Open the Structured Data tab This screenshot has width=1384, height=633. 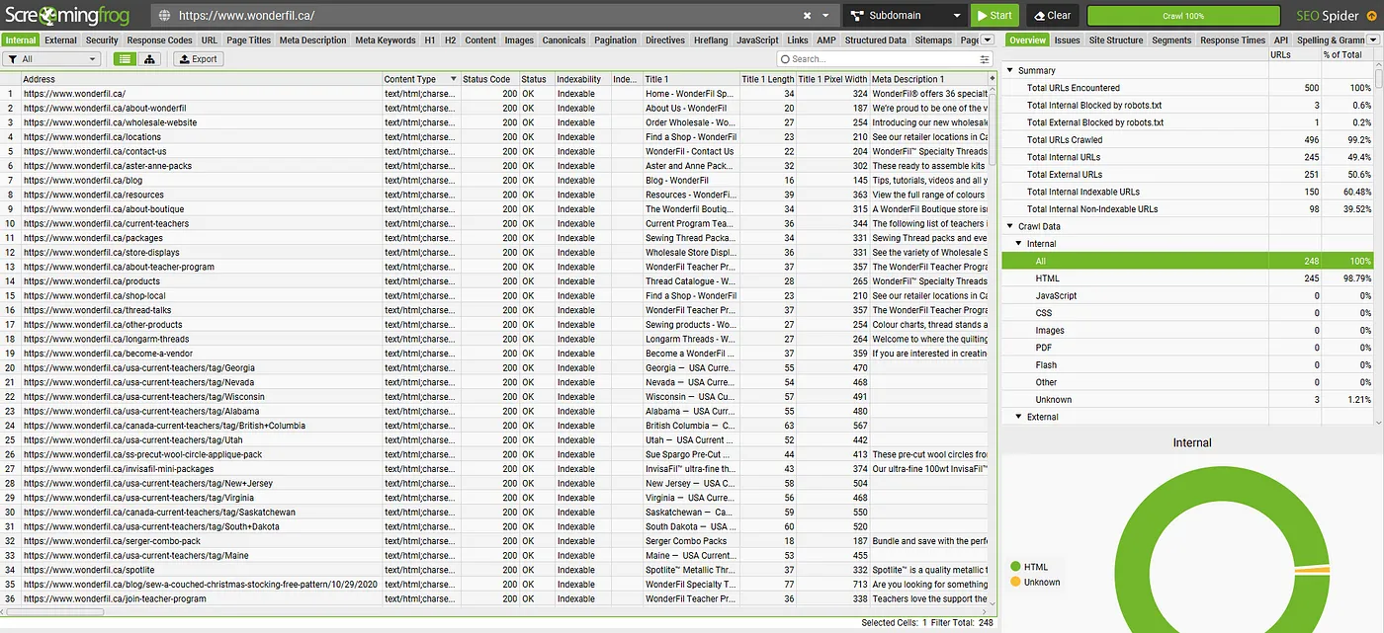coord(875,40)
